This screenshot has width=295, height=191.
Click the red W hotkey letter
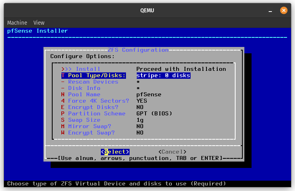(63, 133)
